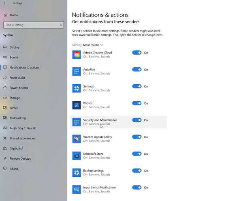
Task: Disable Security and Maintenance notifications toggle
Action: click(137, 120)
